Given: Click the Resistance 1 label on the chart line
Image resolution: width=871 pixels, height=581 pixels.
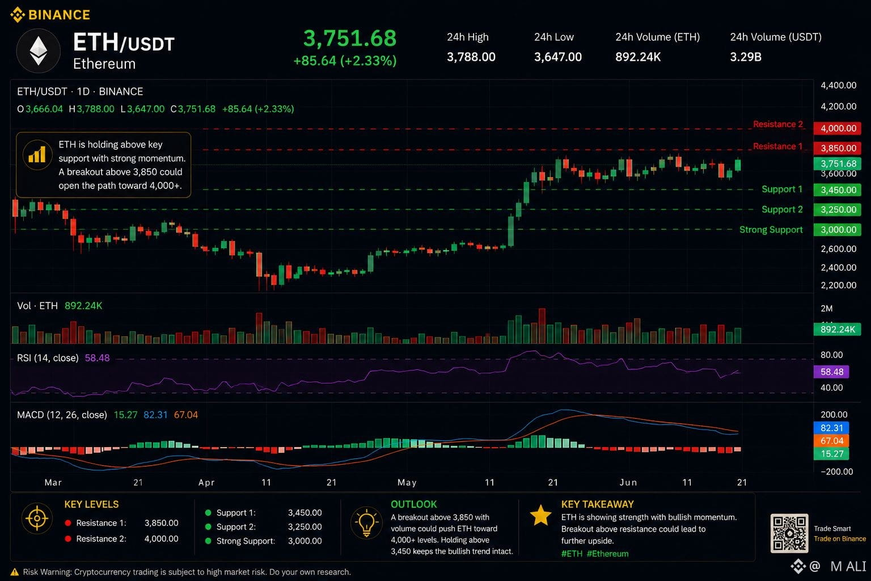Looking at the screenshot, I should tap(778, 146).
